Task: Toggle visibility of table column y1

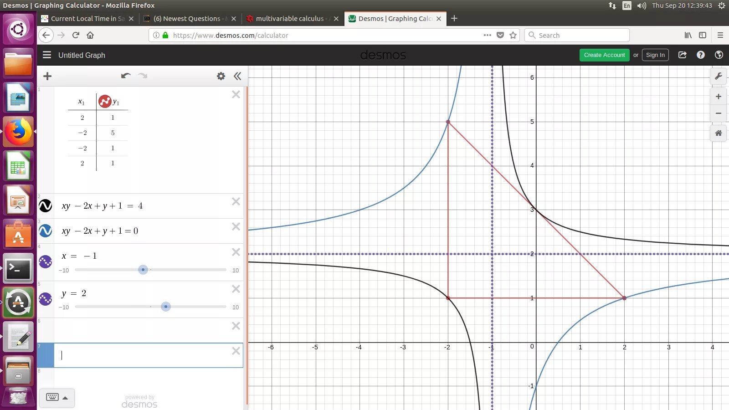Action: [x=105, y=101]
